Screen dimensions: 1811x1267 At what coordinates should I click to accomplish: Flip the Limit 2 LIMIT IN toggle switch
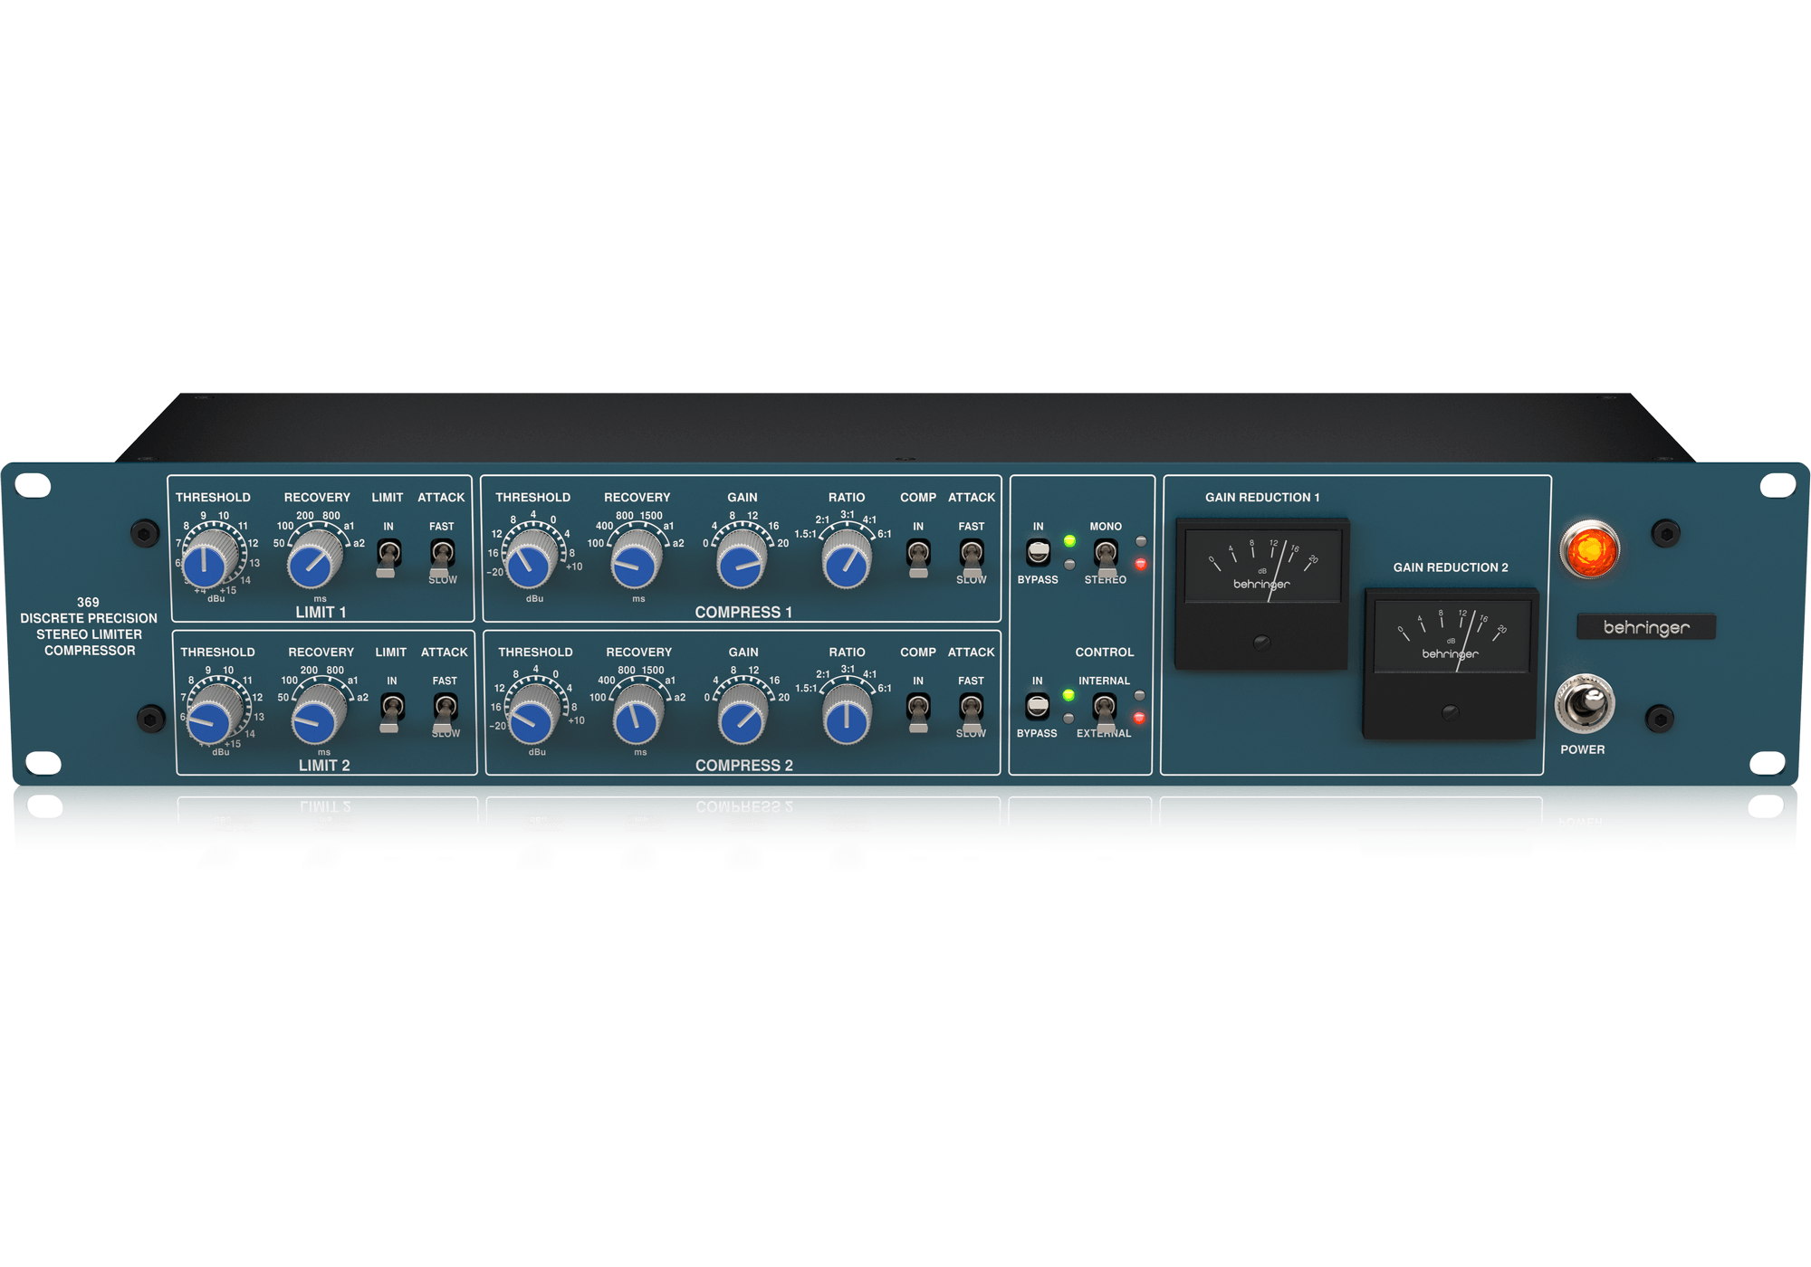tap(392, 710)
